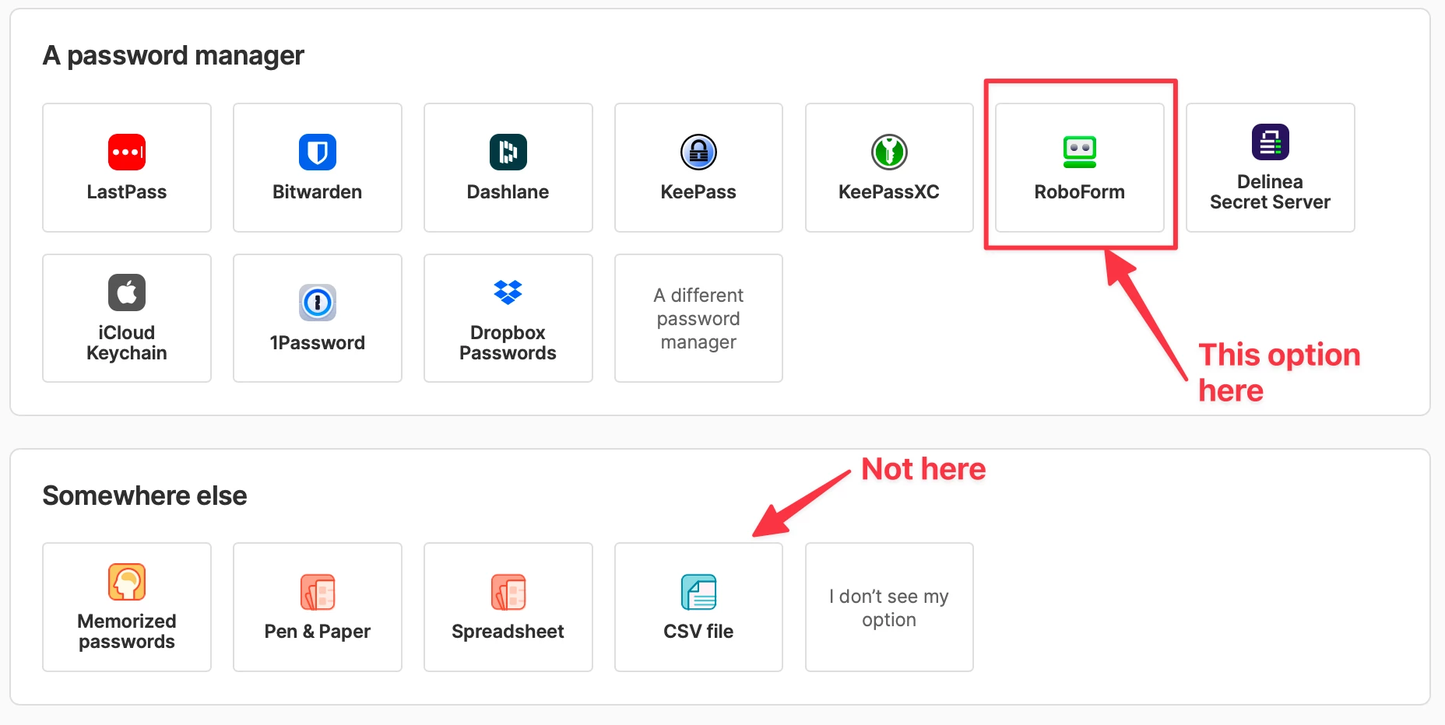Pick the CSV file document icon
1445x725 pixels.
click(698, 592)
